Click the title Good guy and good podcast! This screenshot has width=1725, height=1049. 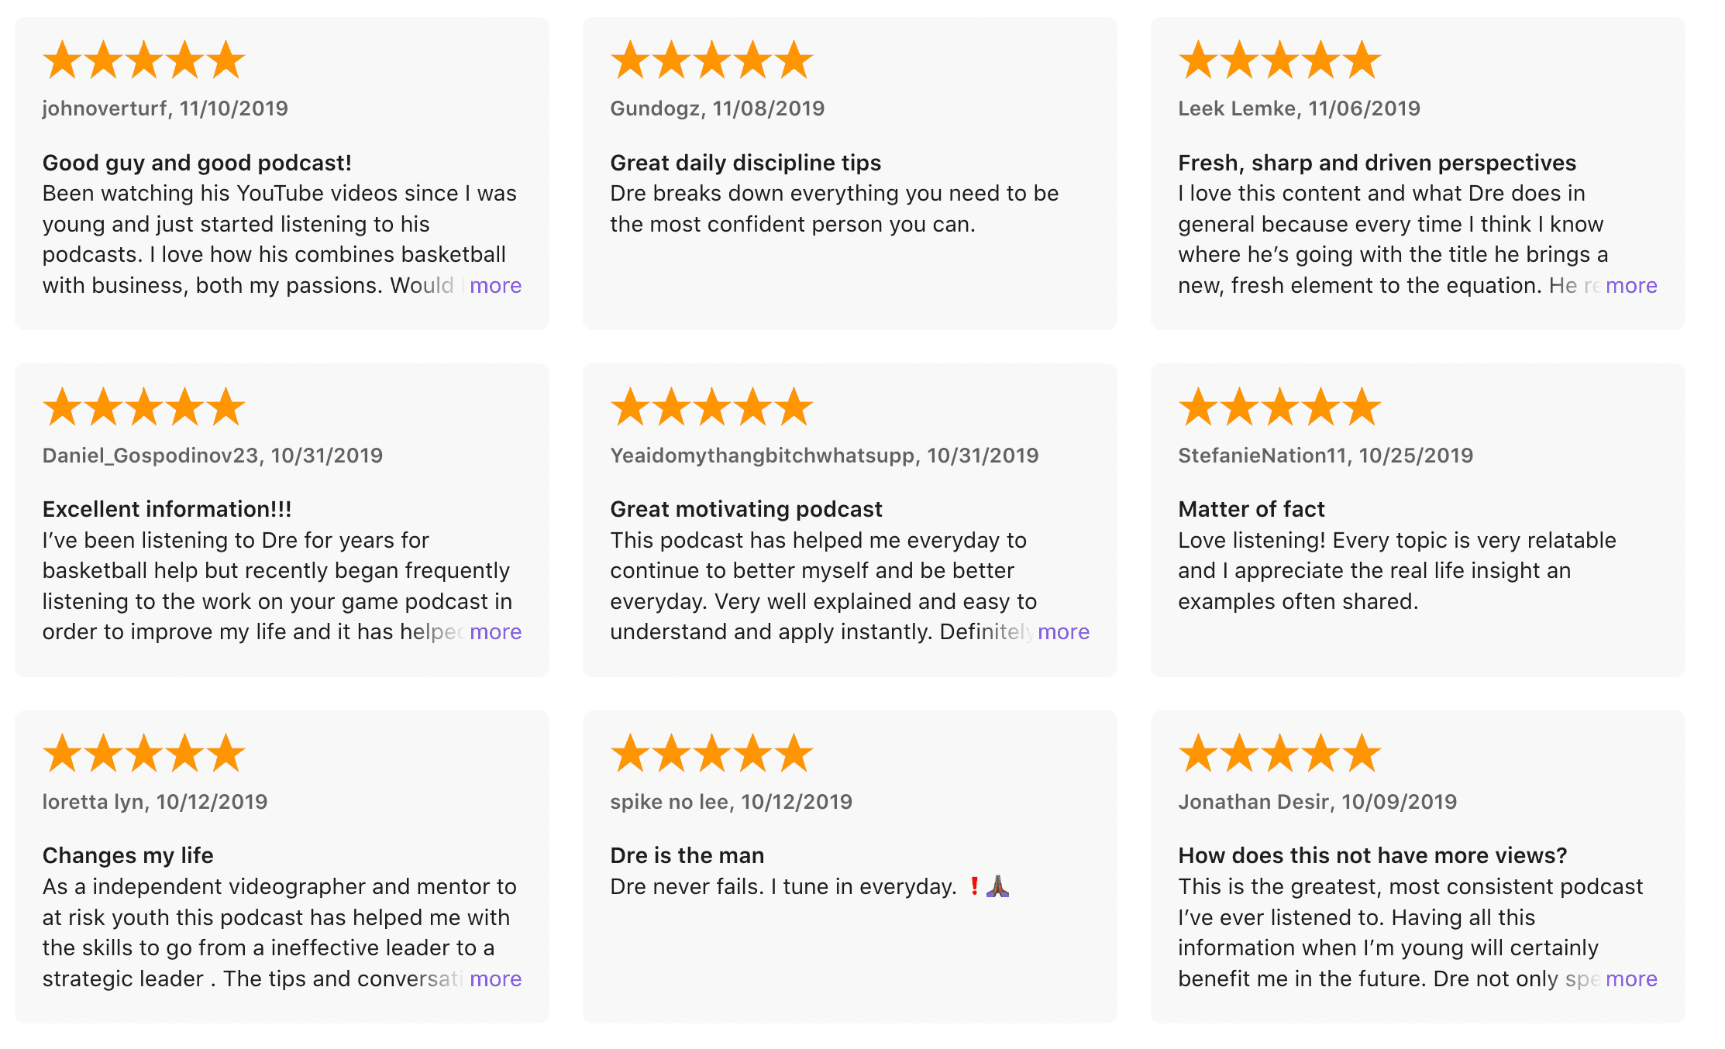click(x=197, y=163)
